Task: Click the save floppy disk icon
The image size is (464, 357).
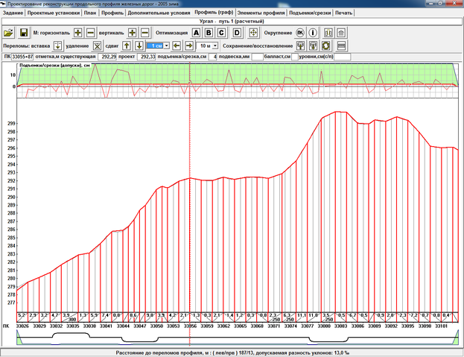Action: click(24, 34)
